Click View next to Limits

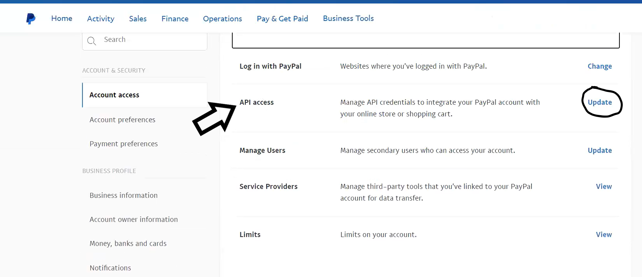tap(604, 235)
